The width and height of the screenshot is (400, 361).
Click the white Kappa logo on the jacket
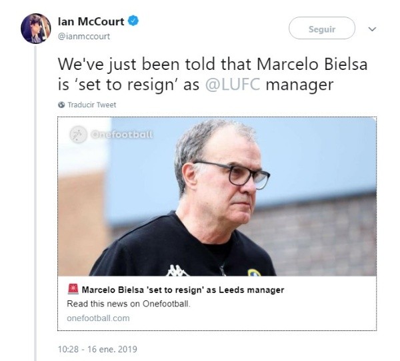(x=177, y=270)
